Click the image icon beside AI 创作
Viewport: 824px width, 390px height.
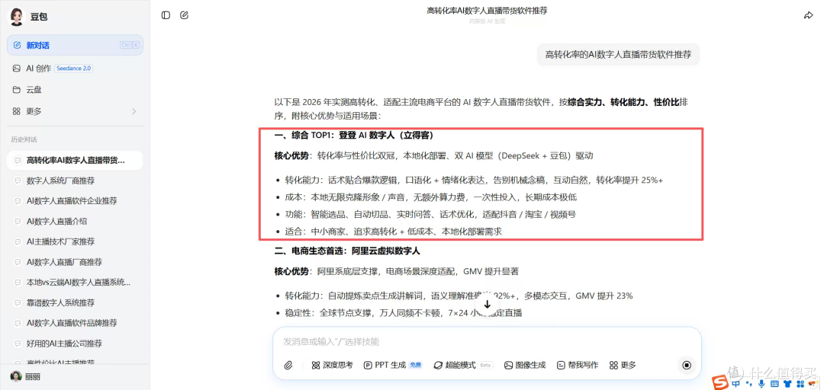click(x=16, y=69)
